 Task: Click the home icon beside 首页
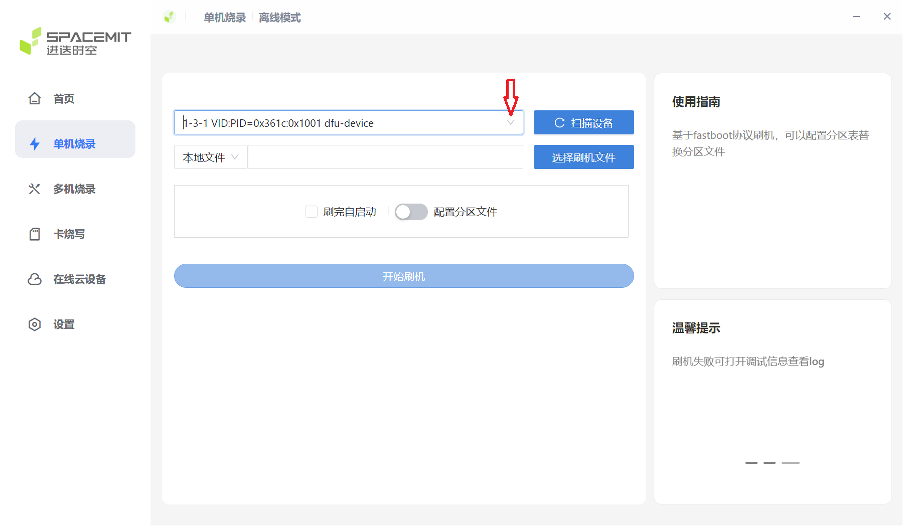35,99
